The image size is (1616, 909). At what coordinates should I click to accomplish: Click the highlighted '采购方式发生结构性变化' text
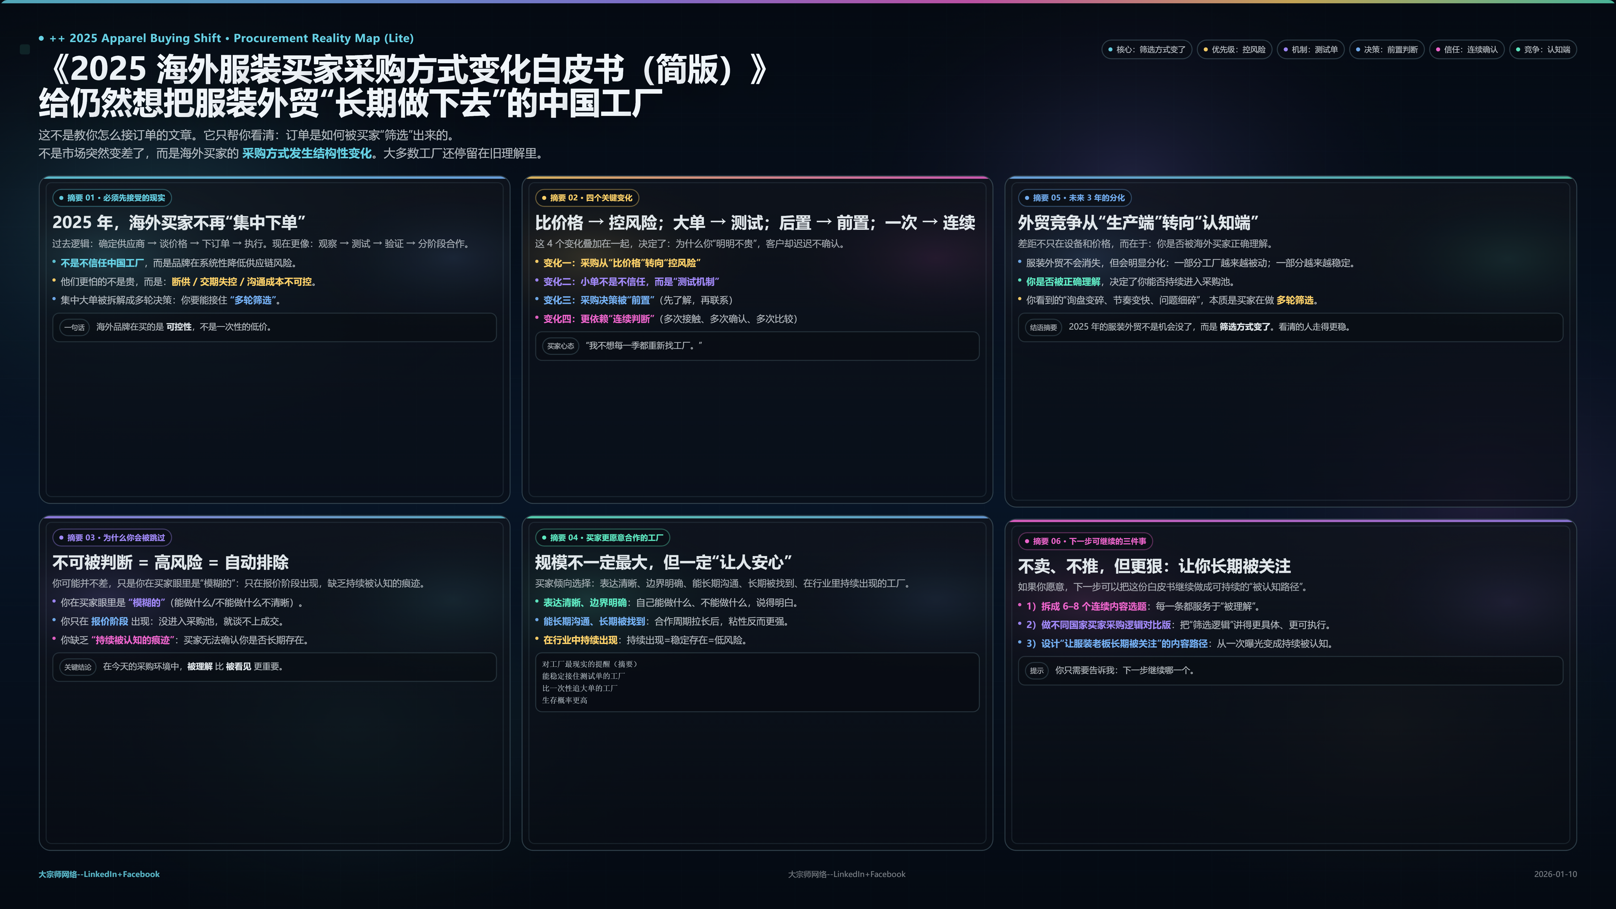pos(307,154)
